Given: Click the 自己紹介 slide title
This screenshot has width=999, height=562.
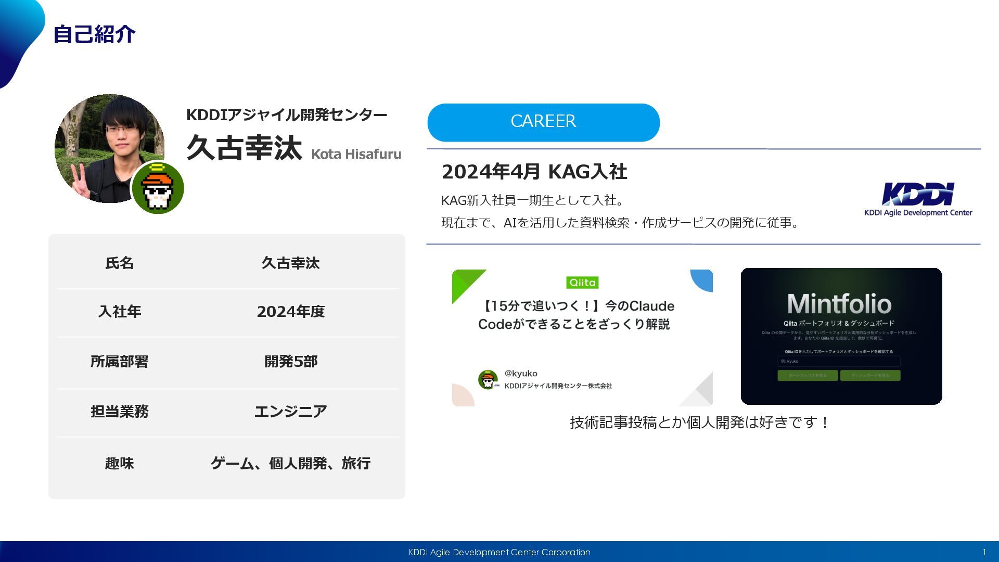Looking at the screenshot, I should pyautogui.click(x=94, y=34).
